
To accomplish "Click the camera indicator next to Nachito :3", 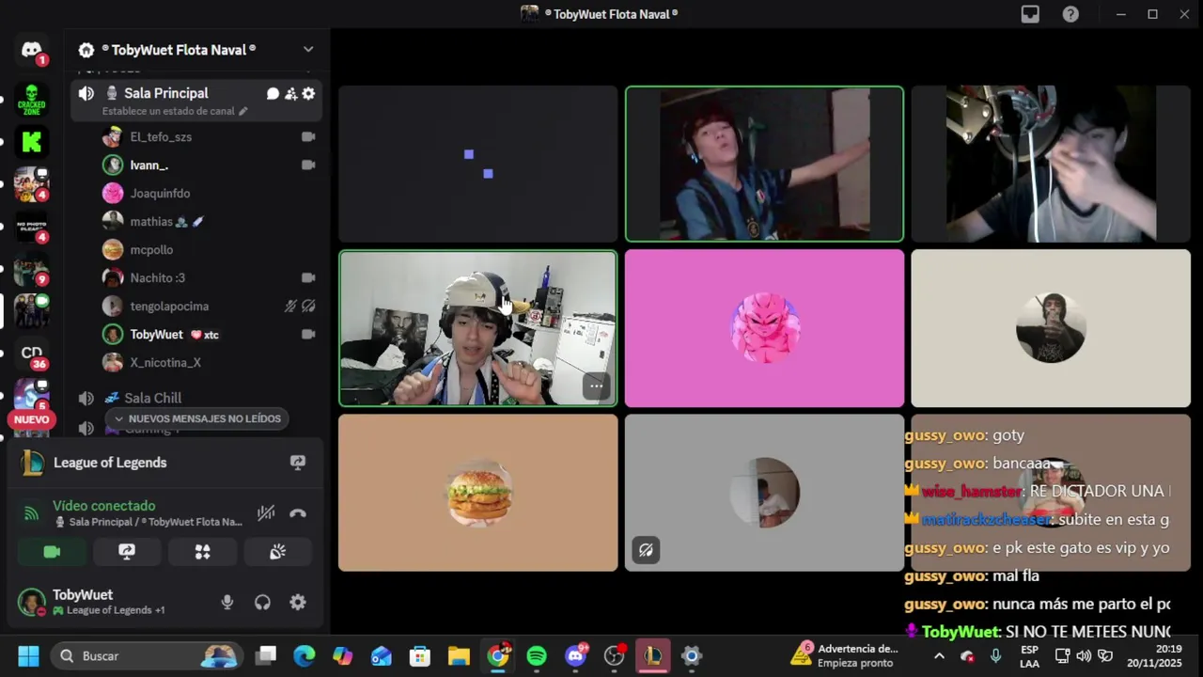I will tap(308, 278).
